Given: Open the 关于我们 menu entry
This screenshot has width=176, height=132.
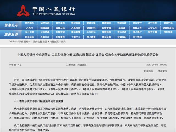Looking at the screenshot, I should click(137, 37).
